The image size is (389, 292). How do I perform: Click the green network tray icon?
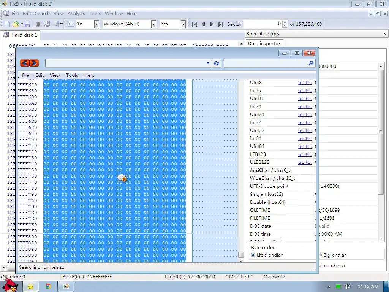coord(338,287)
